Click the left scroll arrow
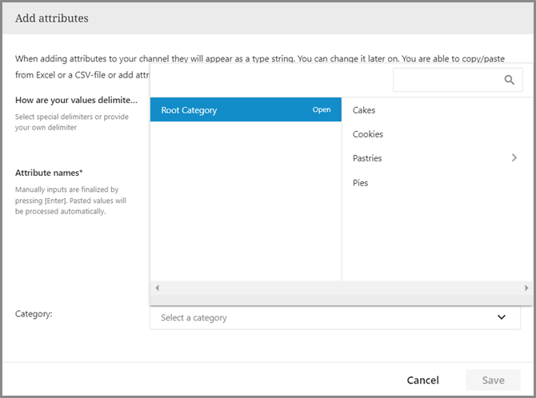Image resolution: width=536 pixels, height=398 pixels. (x=157, y=288)
